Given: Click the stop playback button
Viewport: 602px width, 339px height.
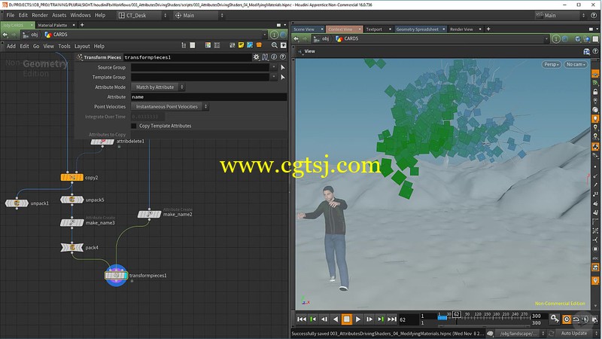Looking at the screenshot, I should pos(347,319).
